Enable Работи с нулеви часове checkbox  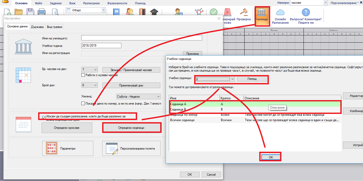(x=83, y=75)
